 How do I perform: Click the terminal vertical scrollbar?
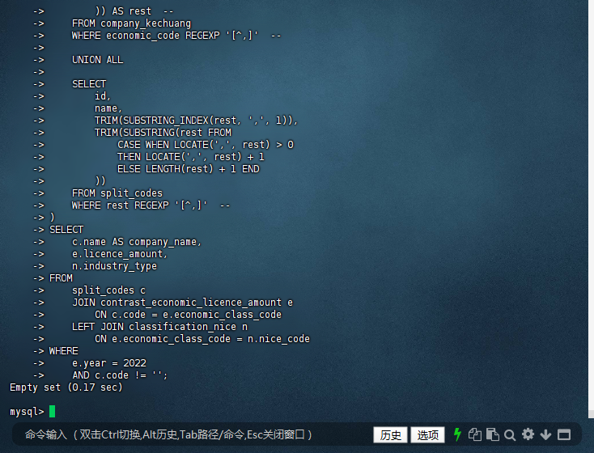[x=591, y=209]
